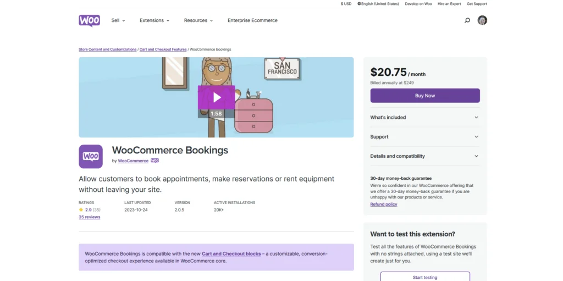Screen dimensions: 563x281
Task: Play the WooCommerce Bookings video
Action: (x=216, y=97)
